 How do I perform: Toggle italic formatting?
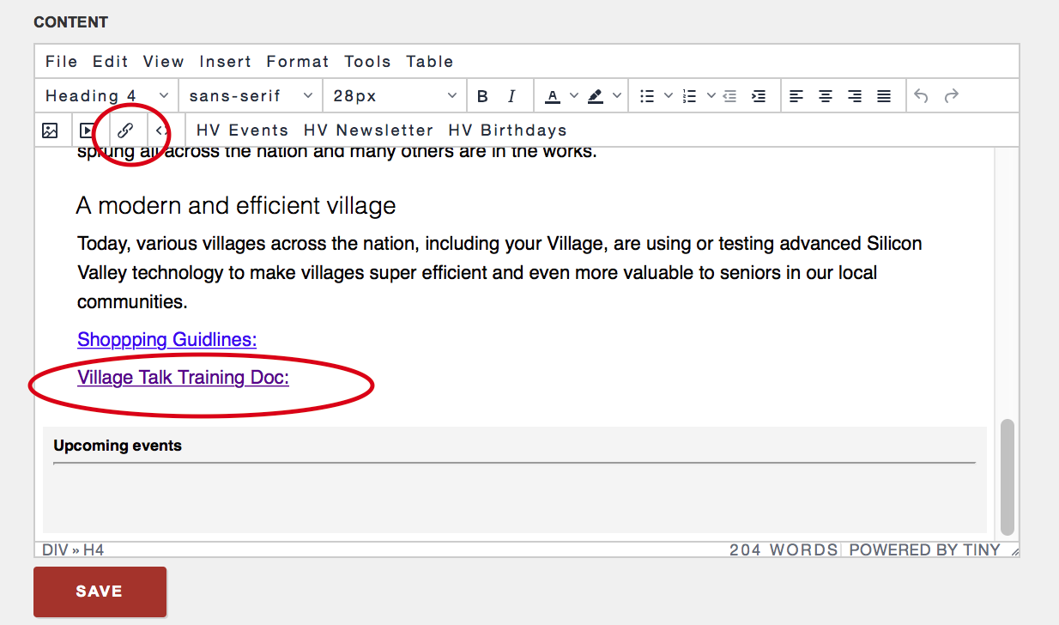511,96
